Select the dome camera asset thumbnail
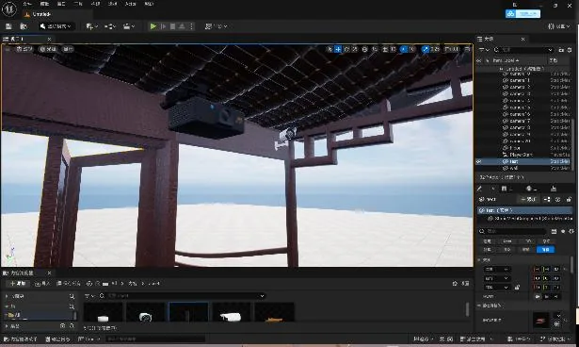 pos(146,312)
